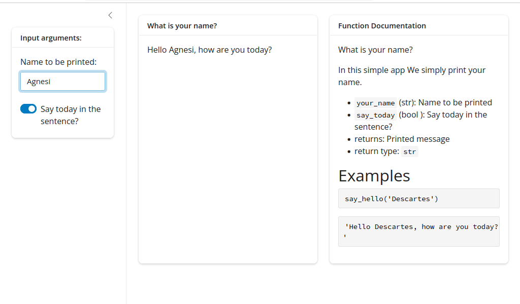Click the "(bool): Say today in the" doc text

point(443,115)
